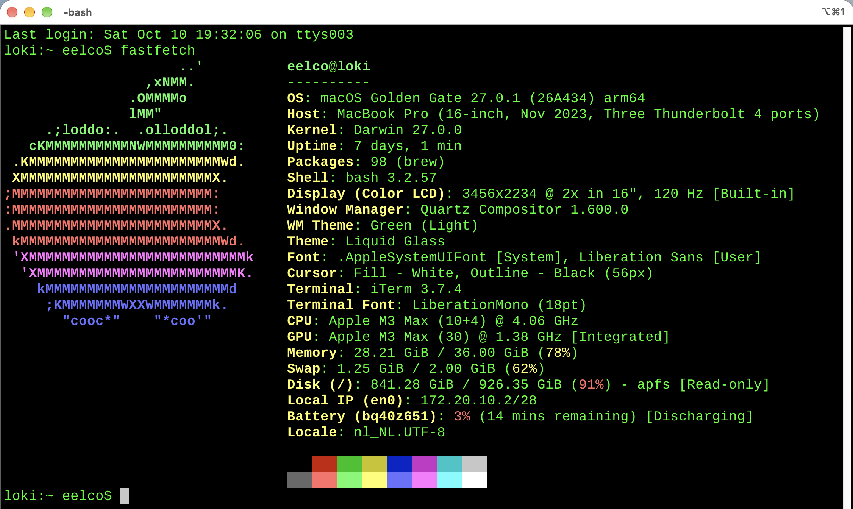The height and width of the screenshot is (509, 853).
Task: Click the -bash window title
Action: coord(78,12)
